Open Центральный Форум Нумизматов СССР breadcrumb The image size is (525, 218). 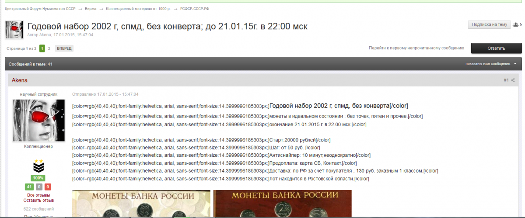(x=41, y=9)
